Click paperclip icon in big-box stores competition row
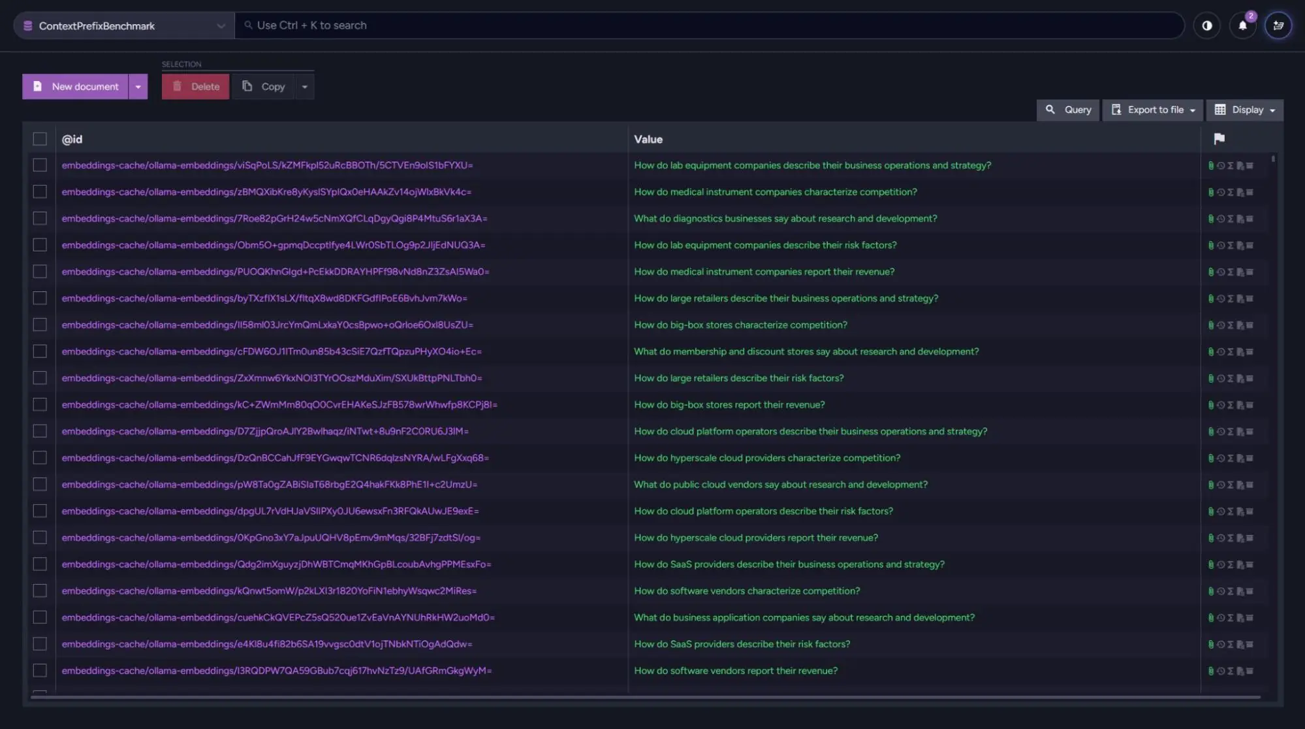Viewport: 1305px width, 729px height. [1211, 325]
